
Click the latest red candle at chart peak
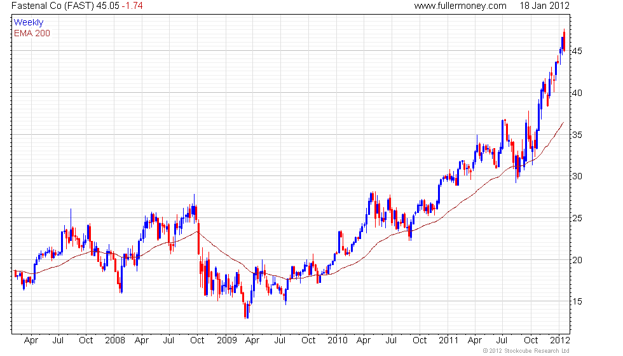pos(565,40)
